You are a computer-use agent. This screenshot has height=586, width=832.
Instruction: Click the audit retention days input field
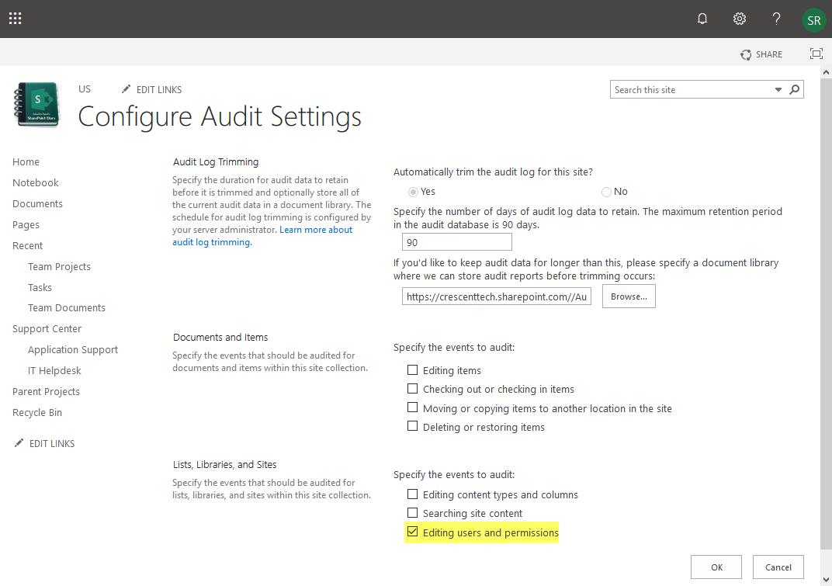click(456, 241)
